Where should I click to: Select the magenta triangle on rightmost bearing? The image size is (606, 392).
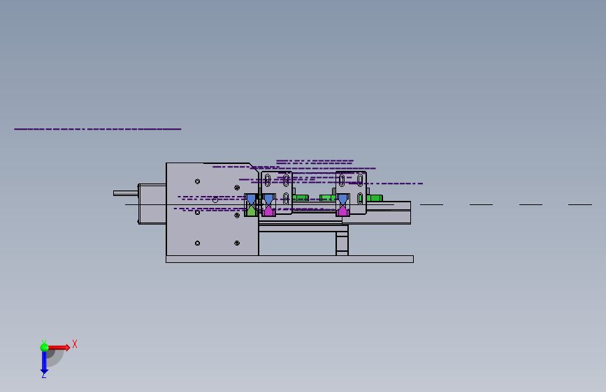coord(342,211)
